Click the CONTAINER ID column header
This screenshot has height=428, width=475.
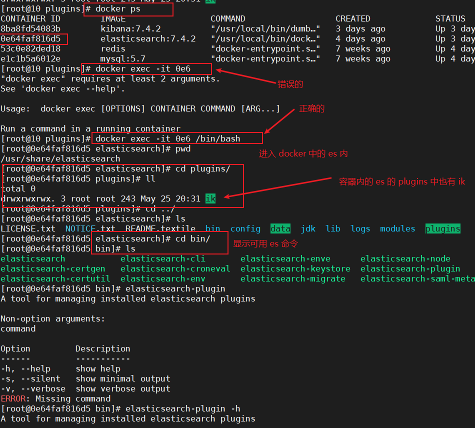coord(30,19)
